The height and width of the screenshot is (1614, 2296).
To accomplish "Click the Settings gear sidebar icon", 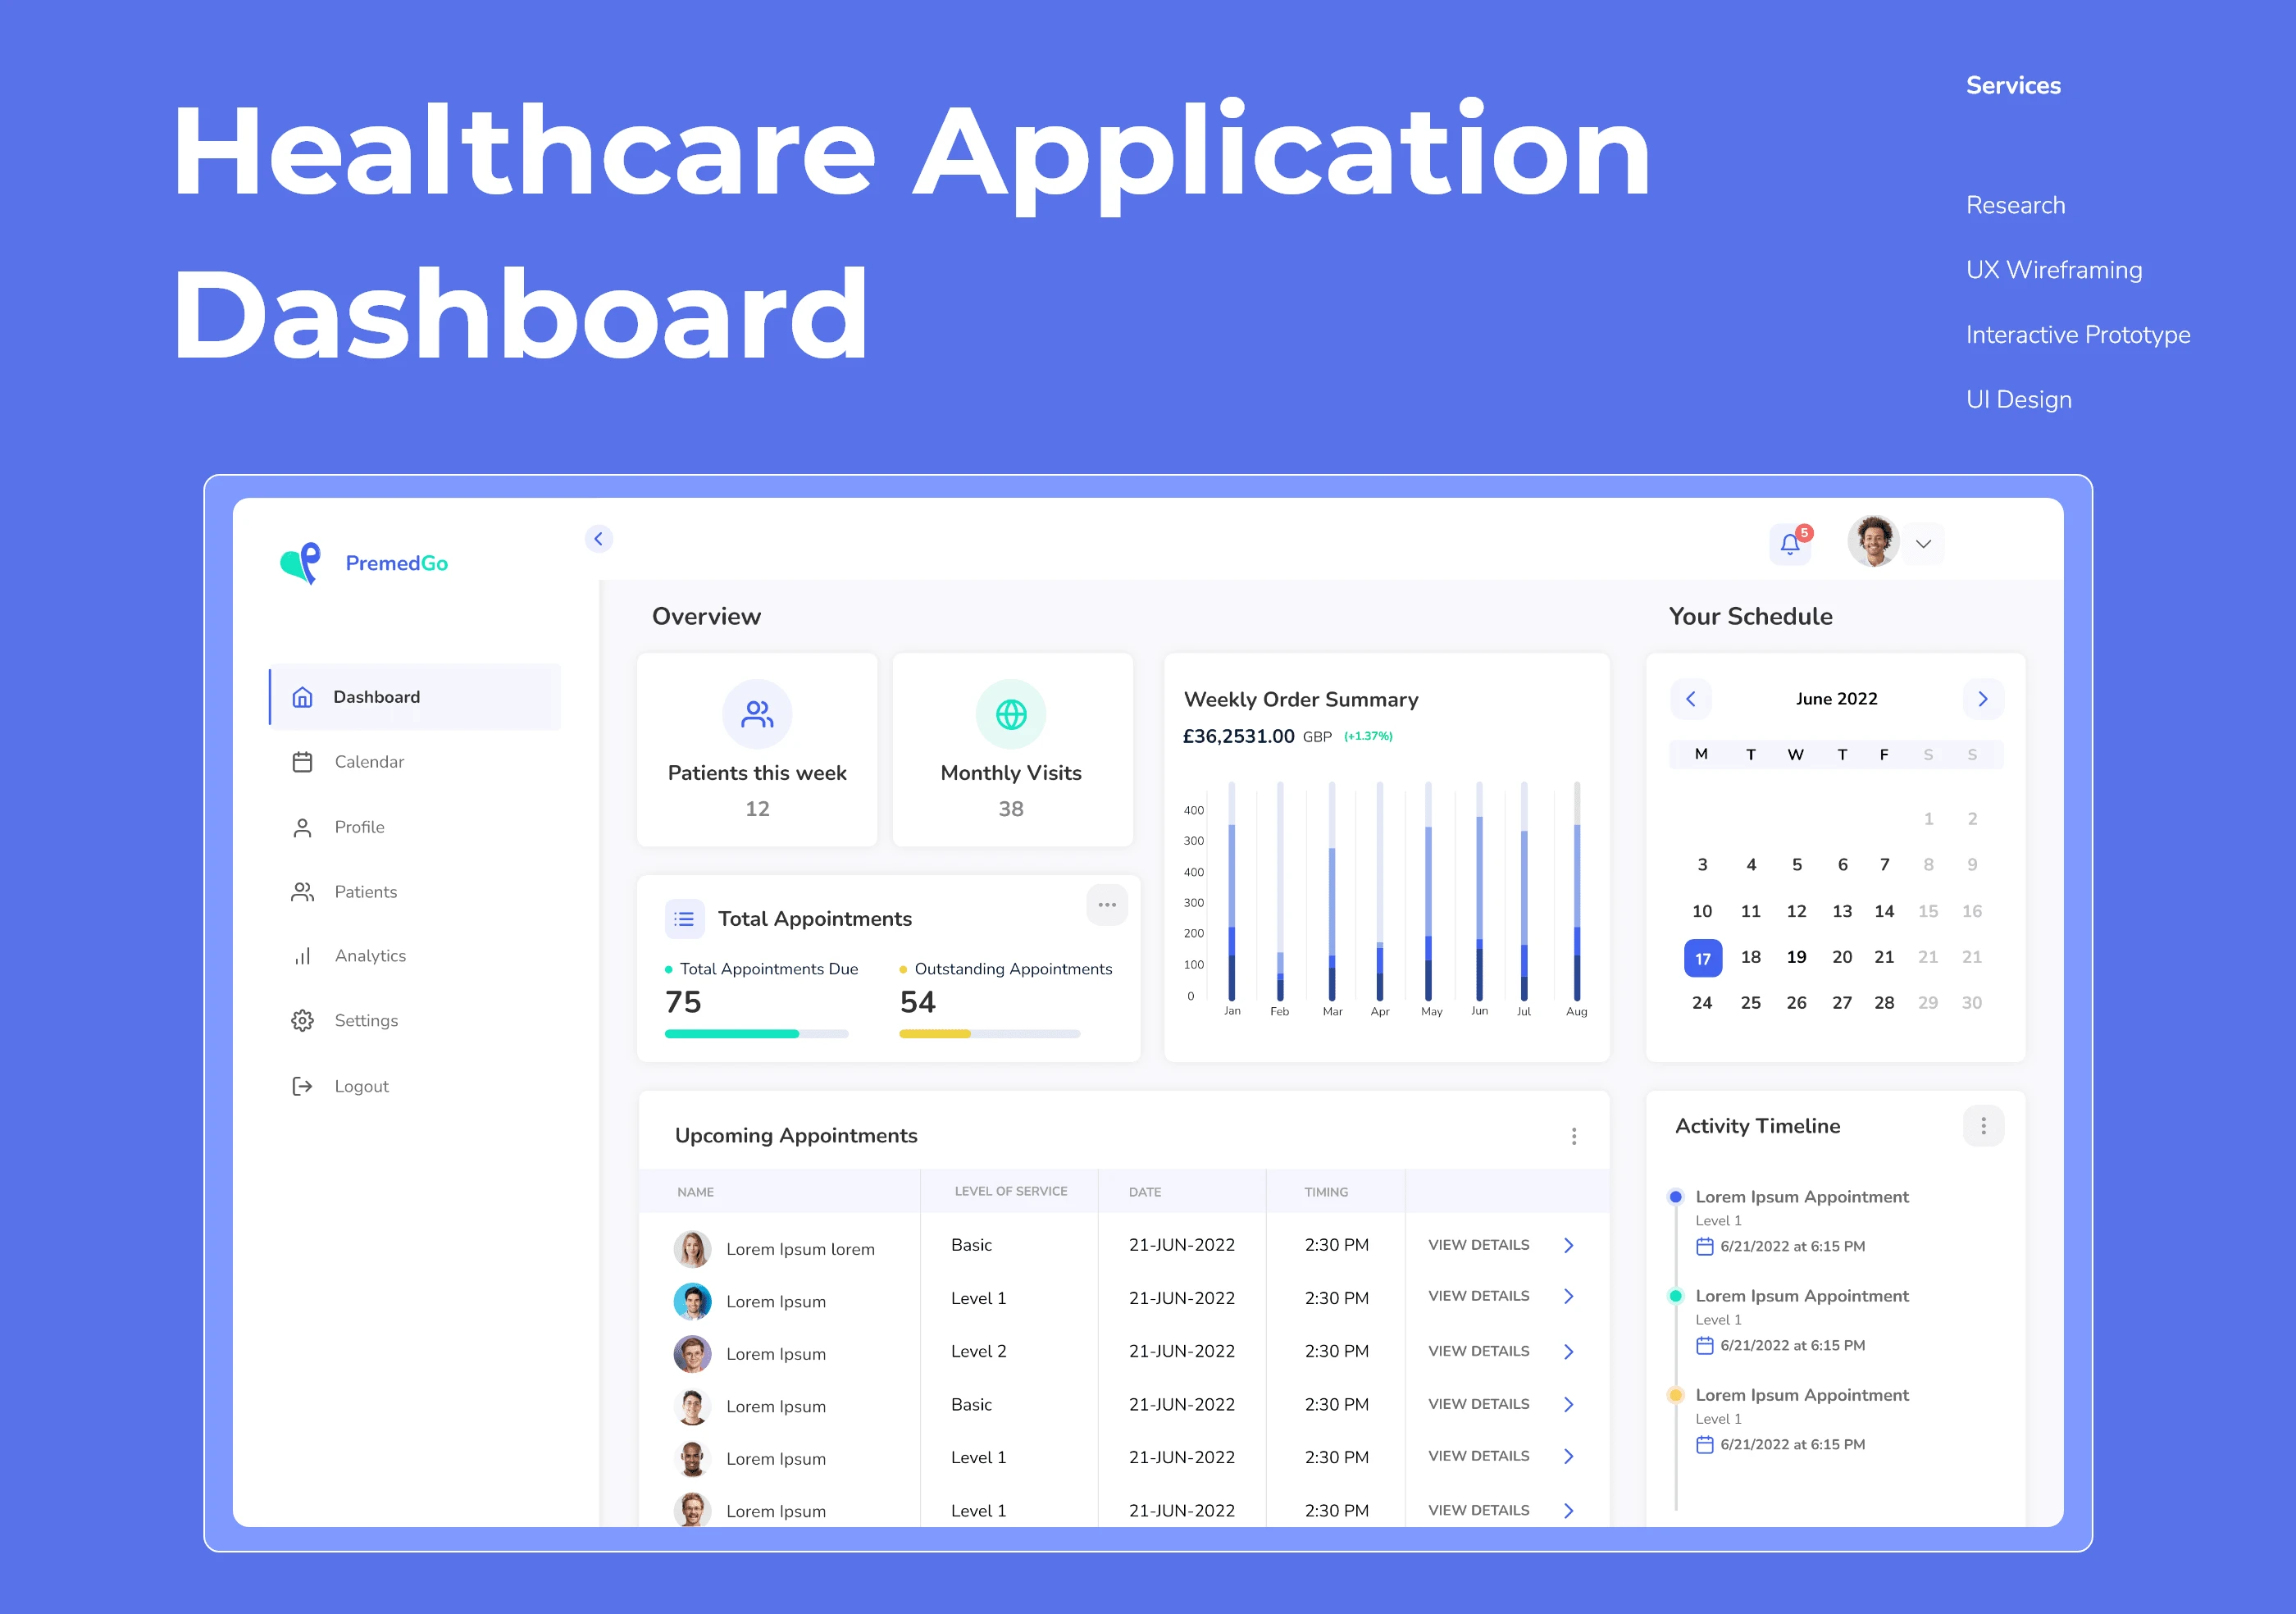I will pos(302,1022).
